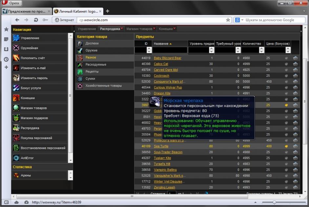Open the Opera downloads panel icon
This screenshot has width=309, height=207.
click(x=6, y=49)
